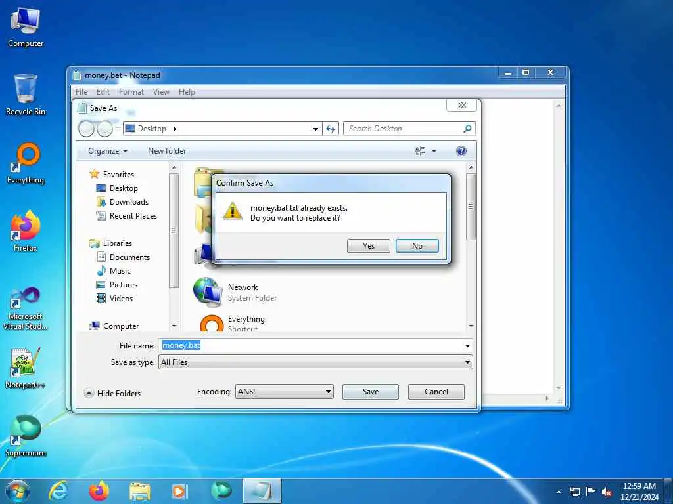Open Everything desktop shortcut
673x504 pixels.
pos(26,163)
